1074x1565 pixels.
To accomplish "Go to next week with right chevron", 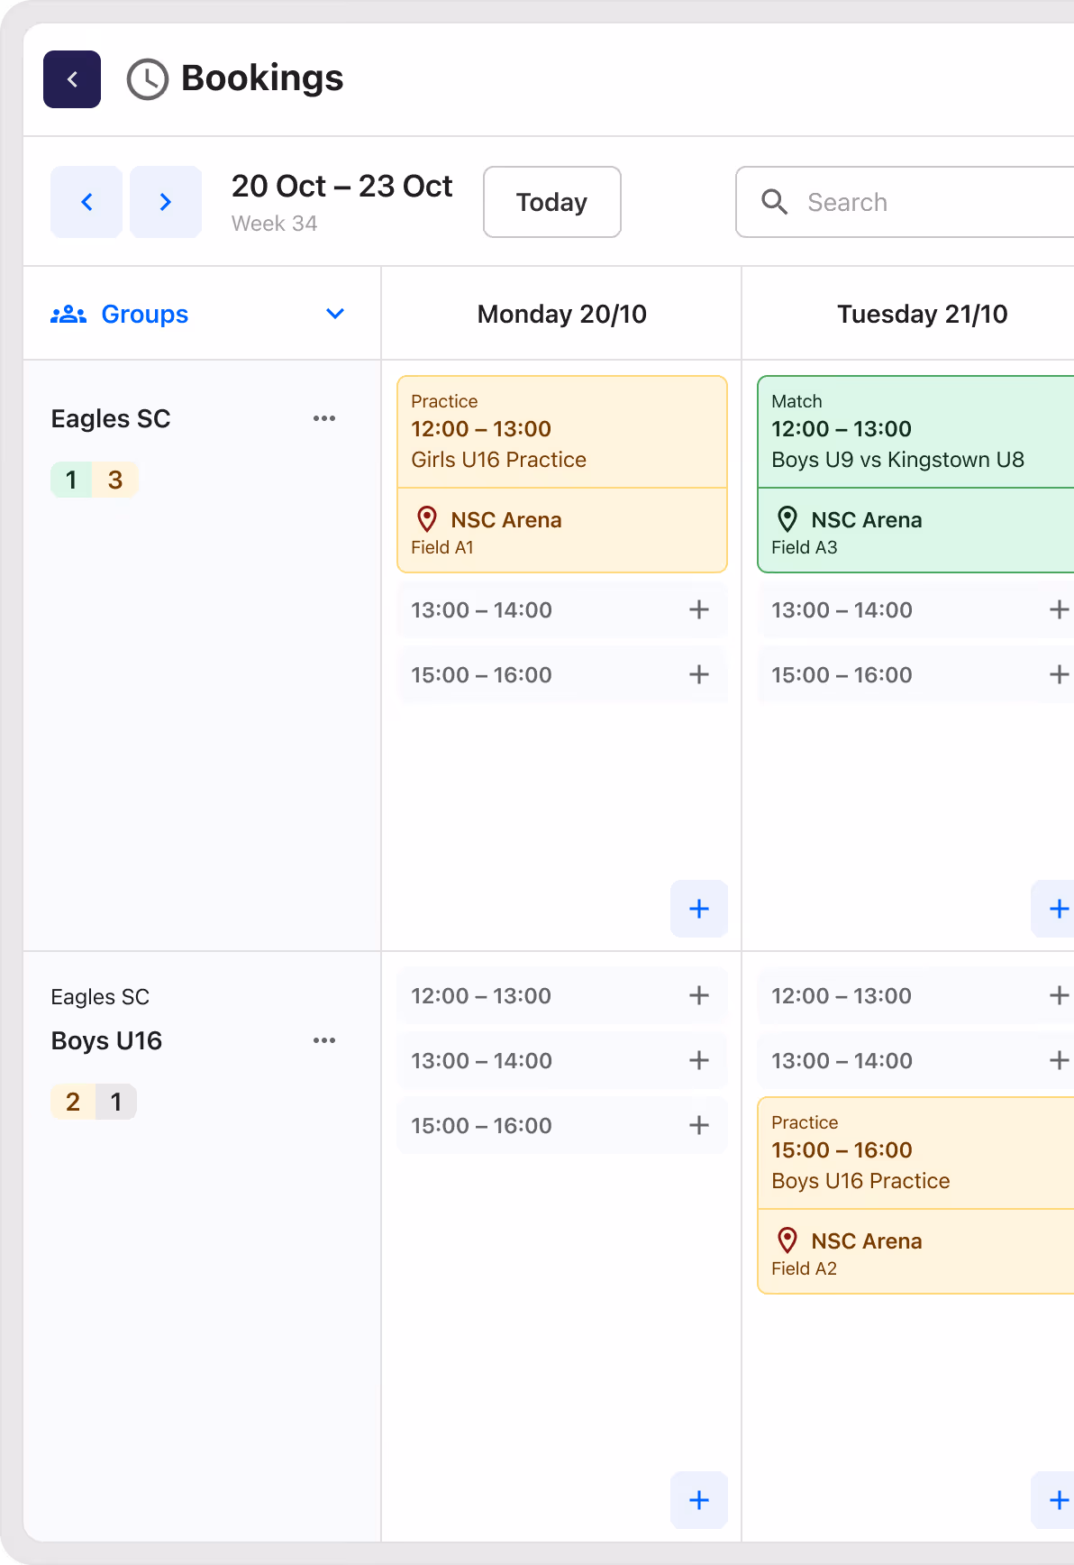I will [166, 202].
